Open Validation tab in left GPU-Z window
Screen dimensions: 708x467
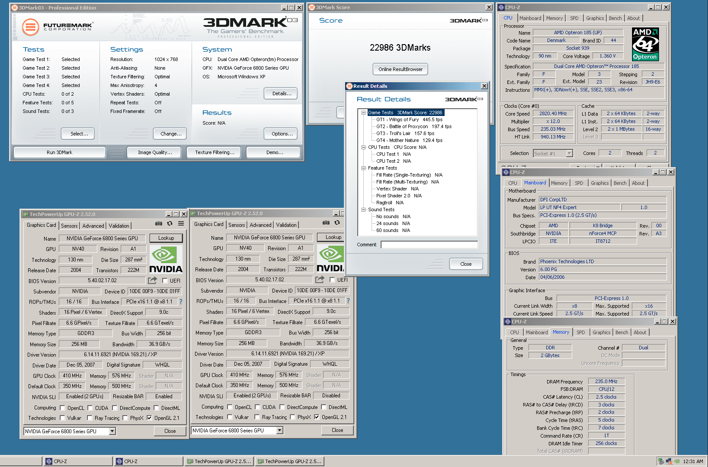[119, 225]
